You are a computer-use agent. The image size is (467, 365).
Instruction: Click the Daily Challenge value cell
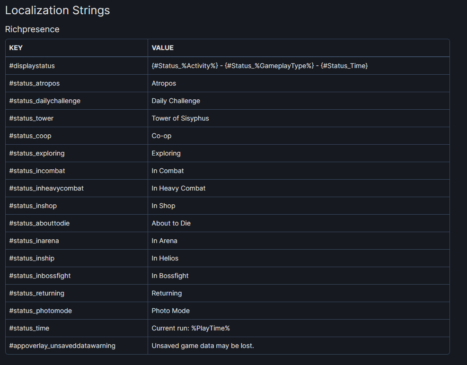176,101
